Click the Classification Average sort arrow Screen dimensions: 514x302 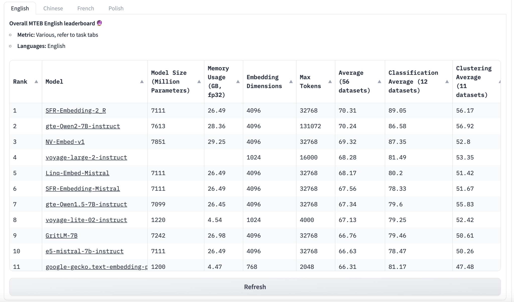click(x=447, y=81)
